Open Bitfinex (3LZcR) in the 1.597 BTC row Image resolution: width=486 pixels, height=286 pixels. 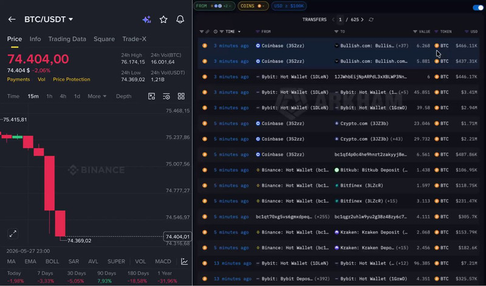click(x=361, y=185)
